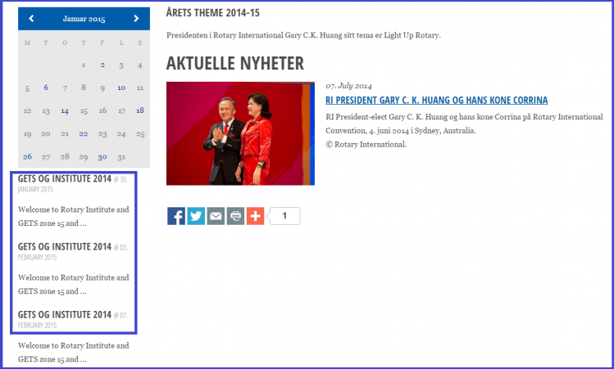Open RI President Gary C. K. Huang article link
The width and height of the screenshot is (614, 369).
tap(437, 100)
